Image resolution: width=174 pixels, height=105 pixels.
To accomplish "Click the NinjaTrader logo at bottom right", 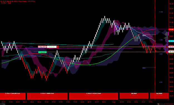I will pyautogui.click(x=165, y=104).
